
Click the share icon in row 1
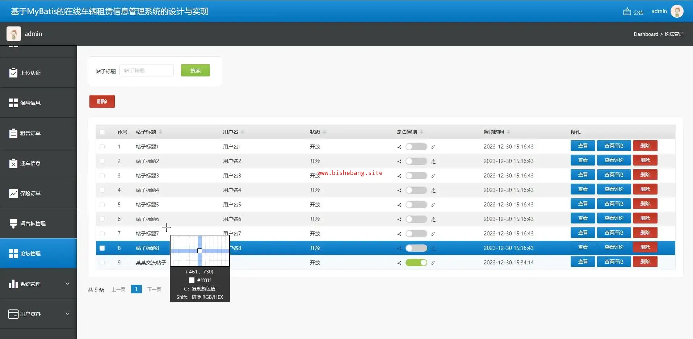[x=399, y=147]
